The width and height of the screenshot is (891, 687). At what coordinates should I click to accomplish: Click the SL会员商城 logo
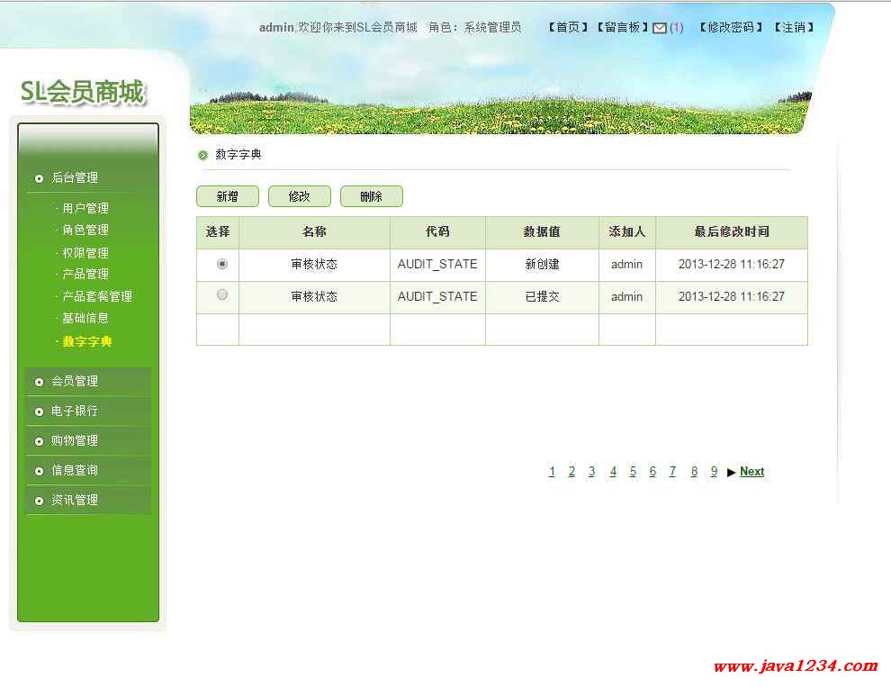tap(82, 92)
